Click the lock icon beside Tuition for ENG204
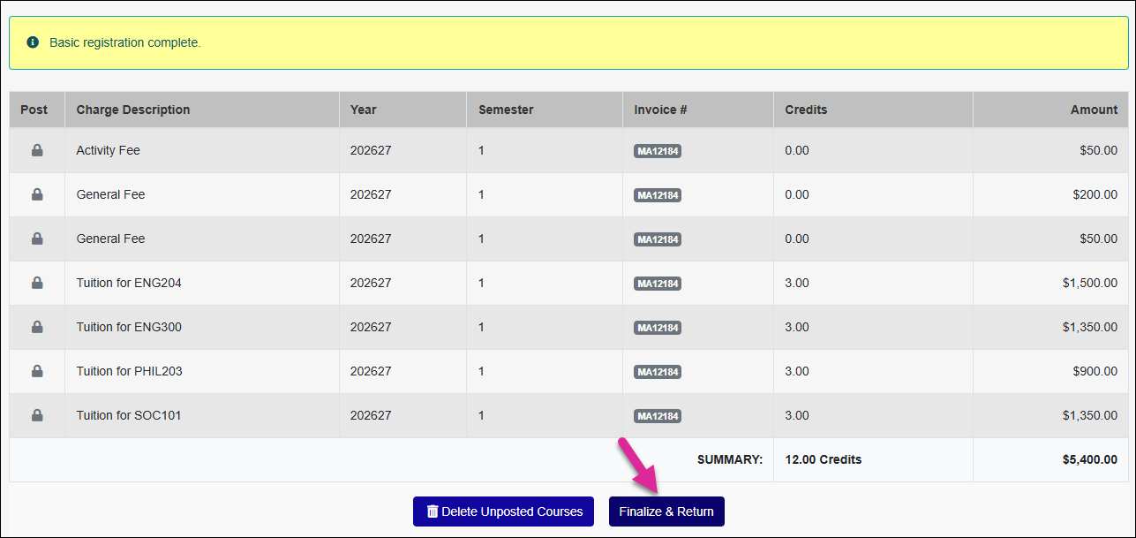The height and width of the screenshot is (538, 1136). [x=37, y=283]
